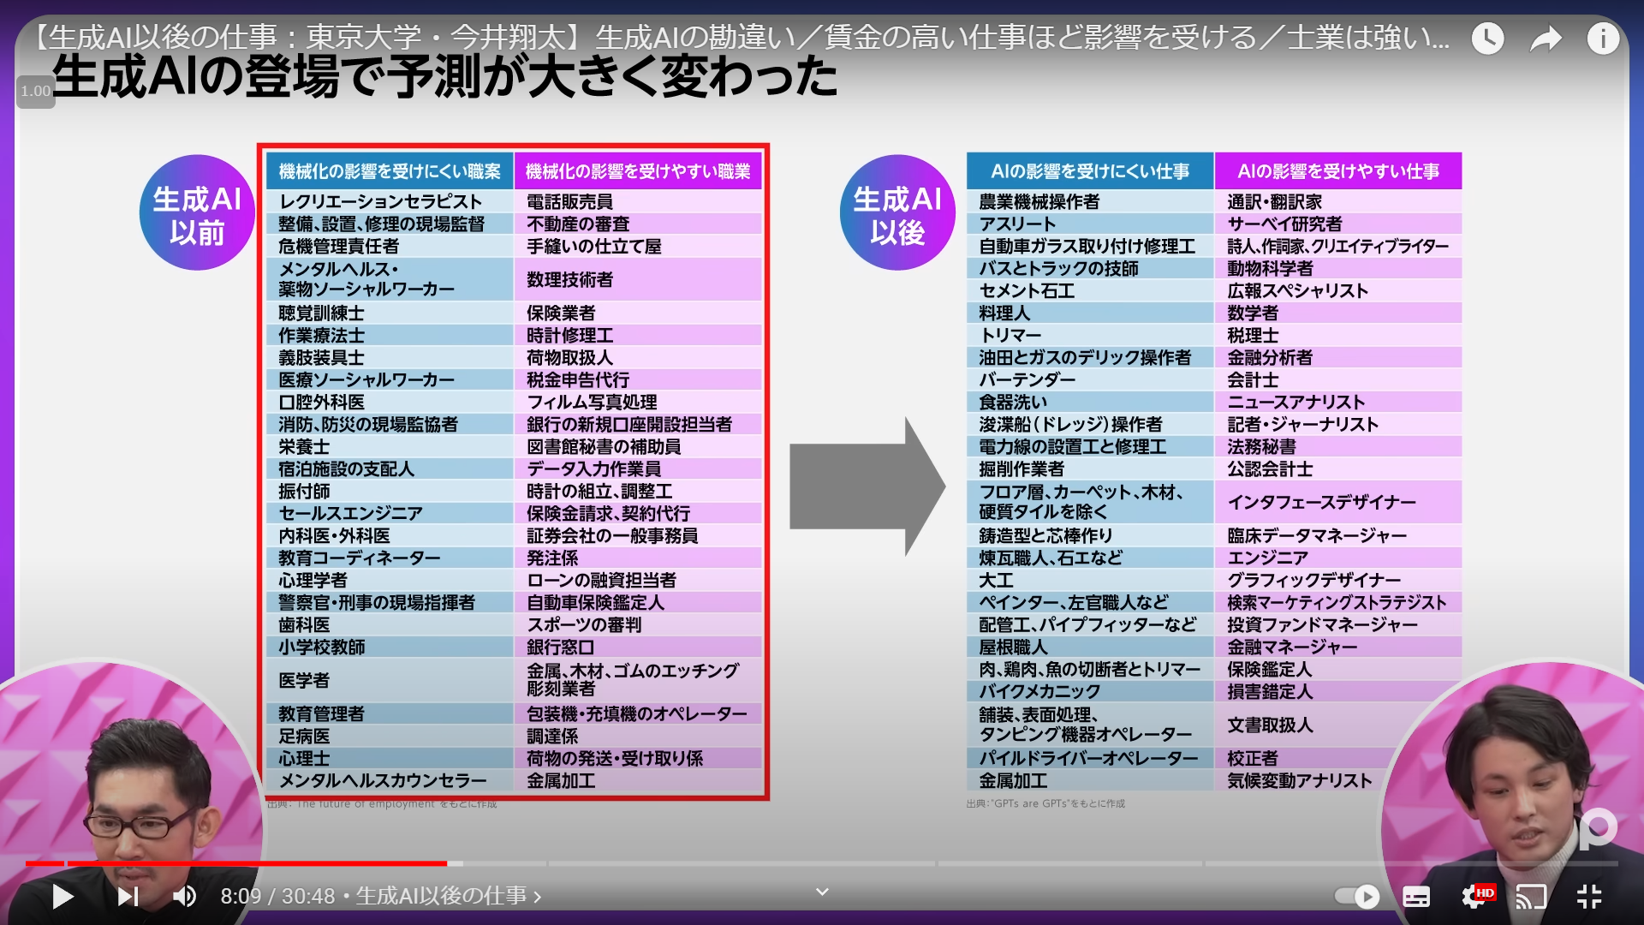Screen dimensions: 1644x925
Task: Collapse the down chevron above controls
Action: tap(822, 892)
